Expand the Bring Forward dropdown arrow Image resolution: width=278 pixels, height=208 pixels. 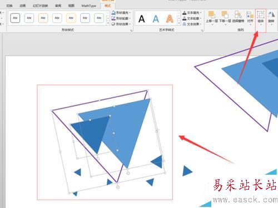pyautogui.click(x=212, y=24)
